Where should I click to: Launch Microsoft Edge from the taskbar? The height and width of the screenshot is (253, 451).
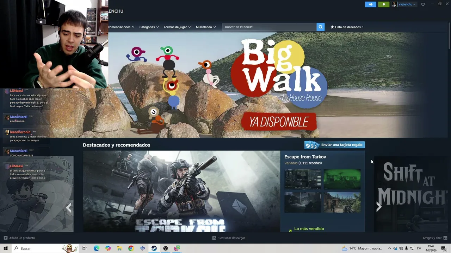96,248
